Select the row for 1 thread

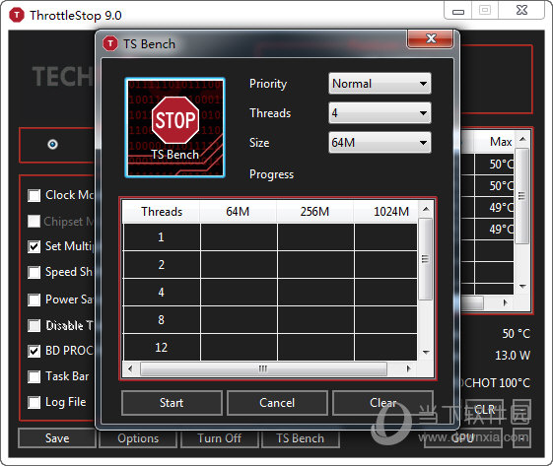point(270,237)
